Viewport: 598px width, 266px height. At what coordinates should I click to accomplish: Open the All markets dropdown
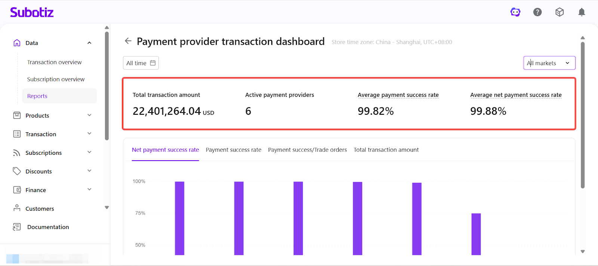tap(549, 63)
